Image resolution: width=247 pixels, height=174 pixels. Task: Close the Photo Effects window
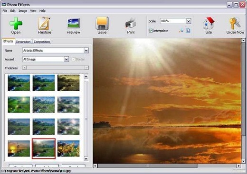coord(242,5)
